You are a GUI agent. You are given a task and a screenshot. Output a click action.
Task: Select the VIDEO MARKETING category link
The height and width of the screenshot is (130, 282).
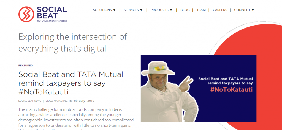(56, 101)
